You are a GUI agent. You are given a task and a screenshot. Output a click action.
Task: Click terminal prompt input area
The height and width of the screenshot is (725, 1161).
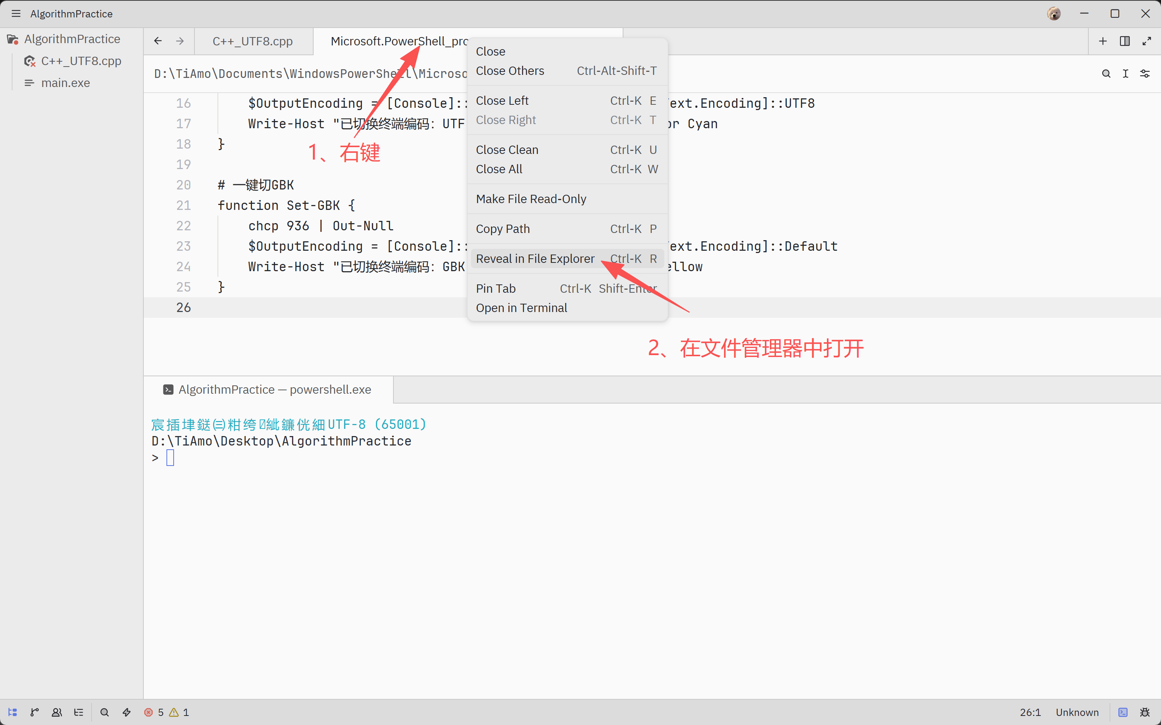(170, 458)
